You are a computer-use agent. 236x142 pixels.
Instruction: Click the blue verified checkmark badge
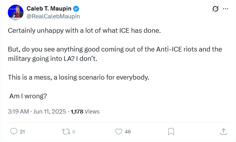coord(76,9)
